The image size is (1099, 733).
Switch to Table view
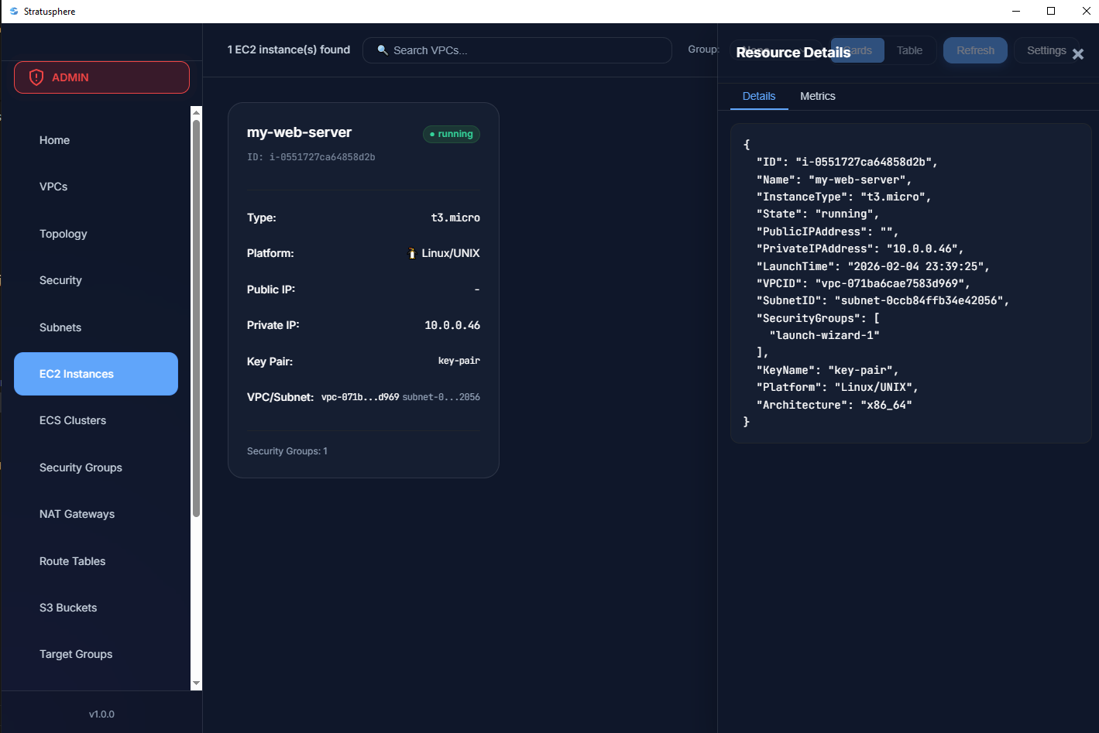(909, 50)
